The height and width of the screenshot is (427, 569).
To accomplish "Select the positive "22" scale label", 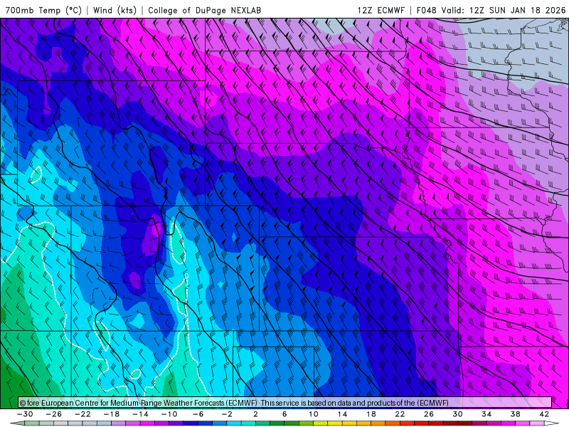I will pos(400,414).
